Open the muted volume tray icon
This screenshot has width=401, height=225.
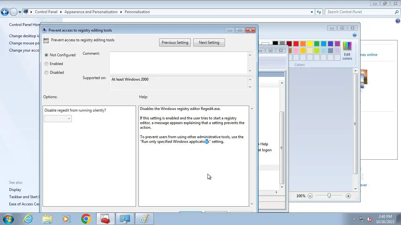pyautogui.click(x=369, y=219)
